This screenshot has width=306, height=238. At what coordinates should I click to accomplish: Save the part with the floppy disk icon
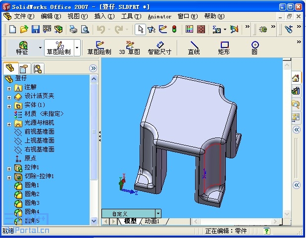pyautogui.click(x=36, y=30)
